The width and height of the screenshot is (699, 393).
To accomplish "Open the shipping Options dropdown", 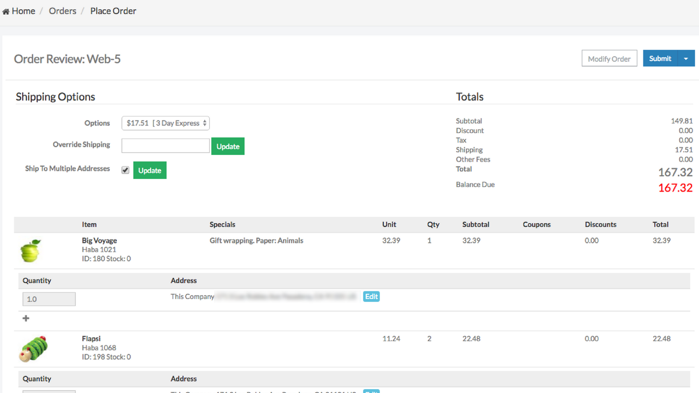I will pyautogui.click(x=165, y=123).
